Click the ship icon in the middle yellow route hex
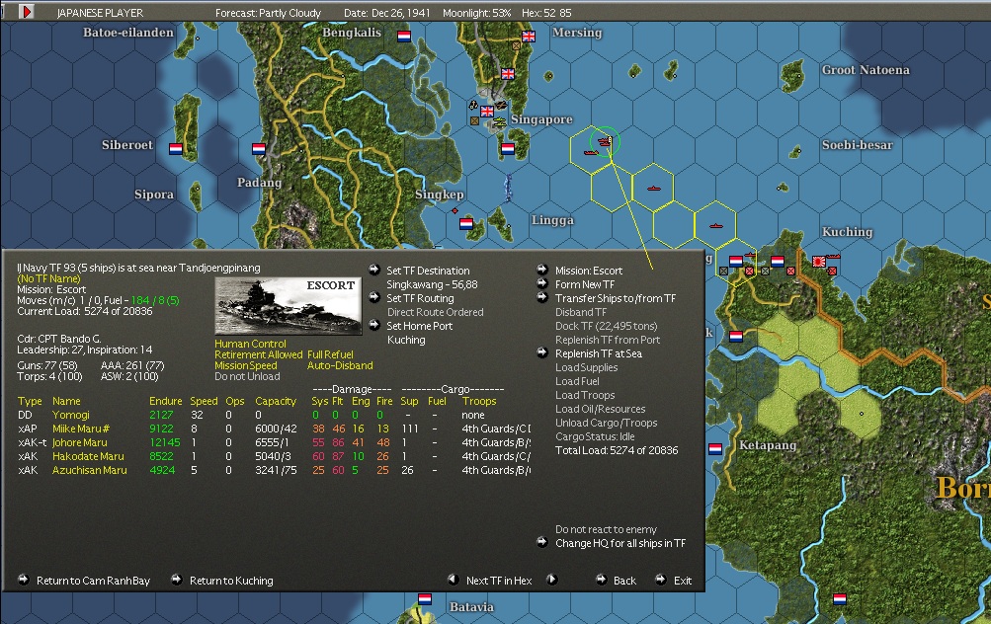 pyautogui.click(x=654, y=189)
